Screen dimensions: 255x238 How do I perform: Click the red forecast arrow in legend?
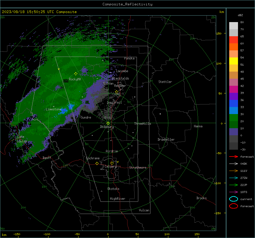(233, 156)
